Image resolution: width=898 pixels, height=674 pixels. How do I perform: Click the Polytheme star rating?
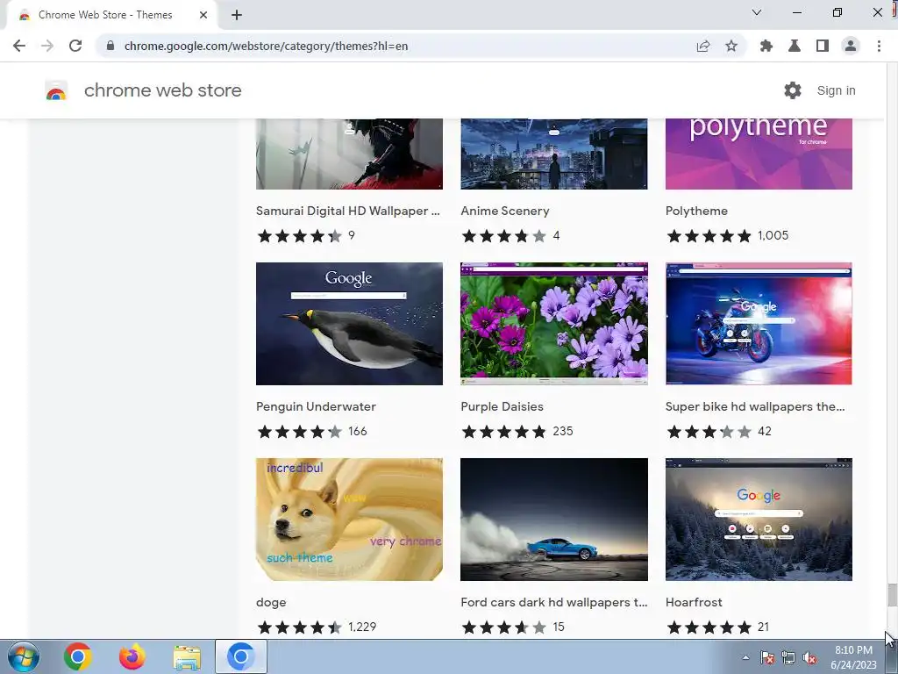coord(709,235)
